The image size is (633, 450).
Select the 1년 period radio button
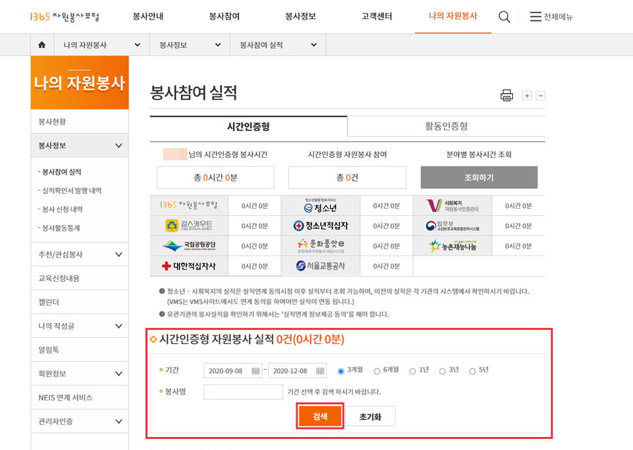(x=412, y=371)
